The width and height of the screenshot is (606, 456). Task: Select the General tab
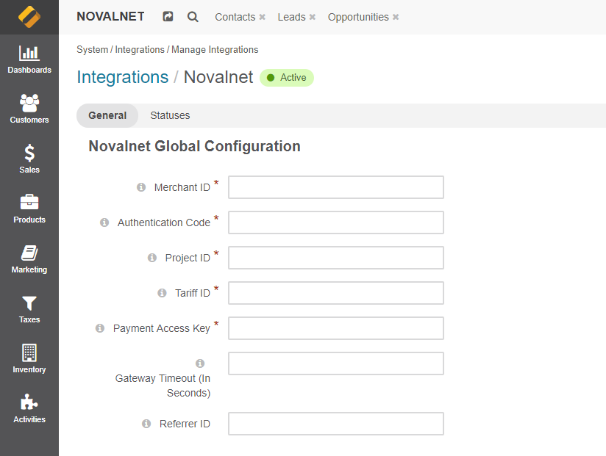(107, 115)
